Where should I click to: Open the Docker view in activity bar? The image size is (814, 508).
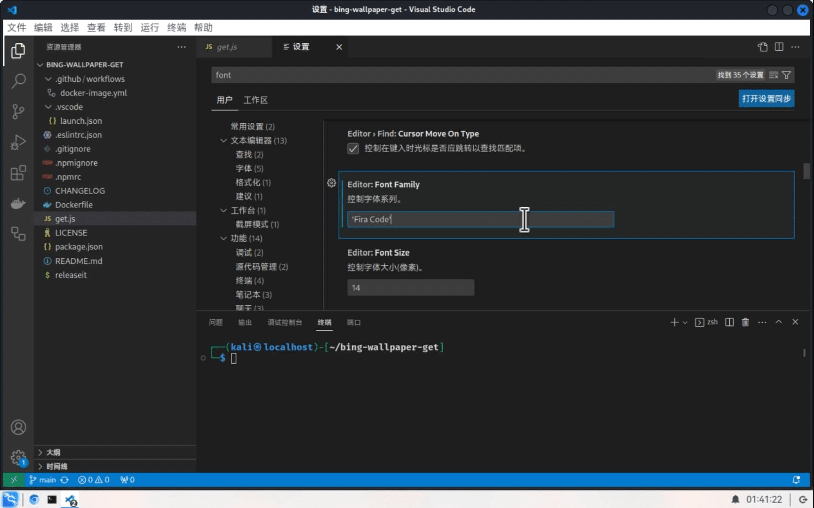(x=18, y=203)
